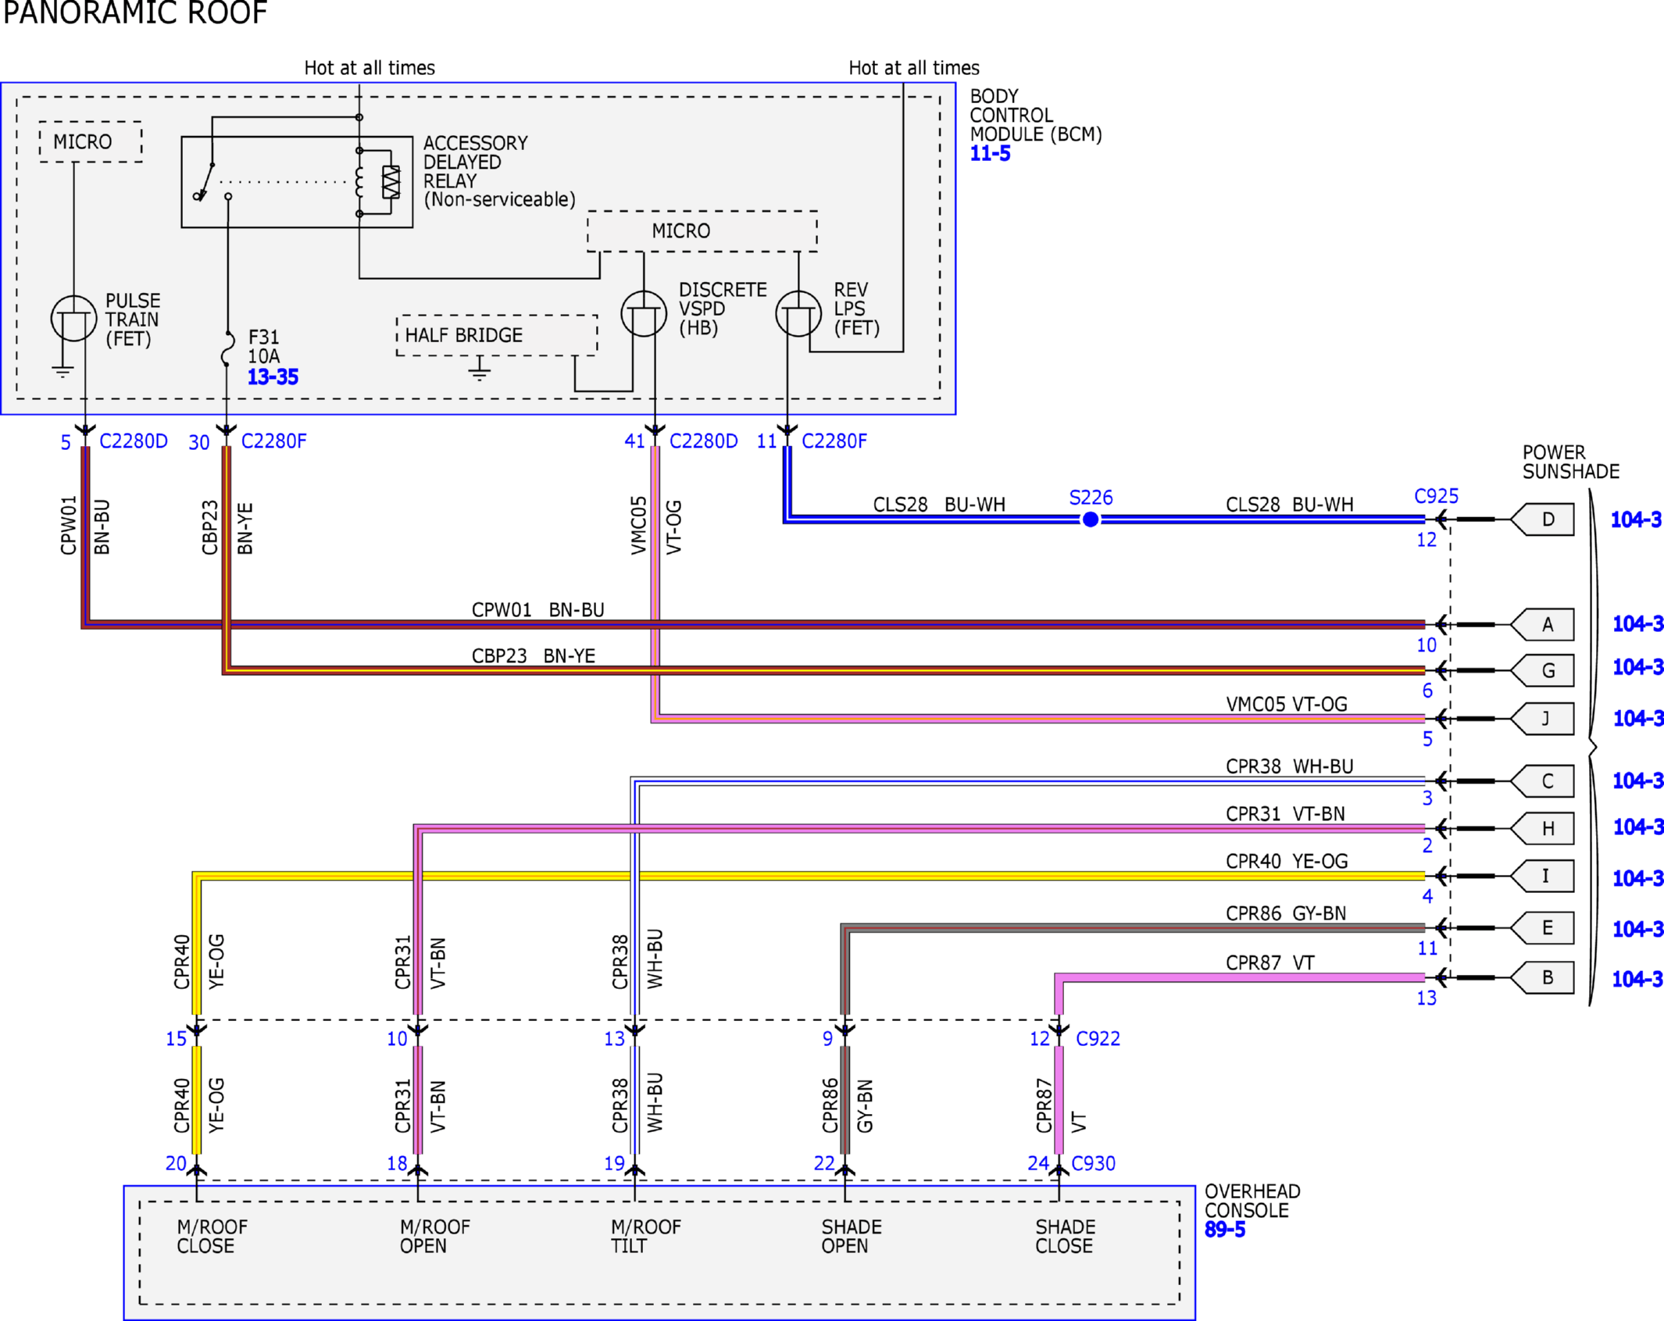Follow the 104-3 link beside terminal E

click(1637, 929)
